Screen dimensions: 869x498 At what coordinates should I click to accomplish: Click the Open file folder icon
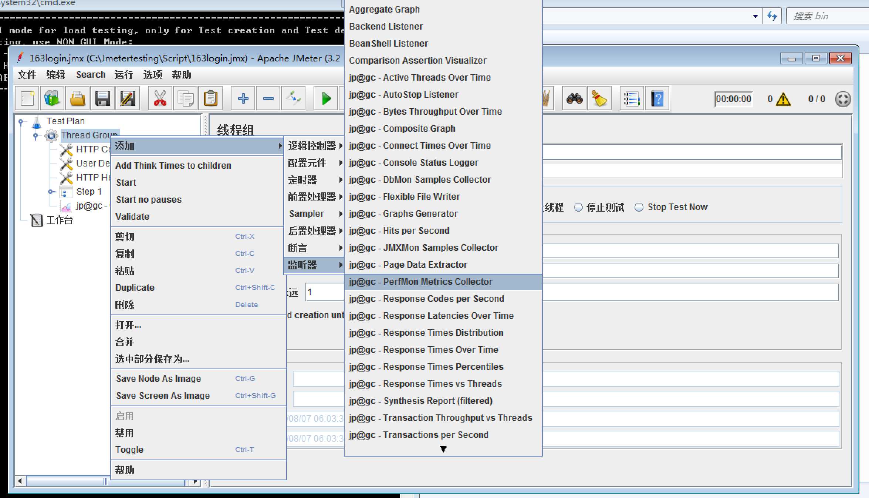77,99
